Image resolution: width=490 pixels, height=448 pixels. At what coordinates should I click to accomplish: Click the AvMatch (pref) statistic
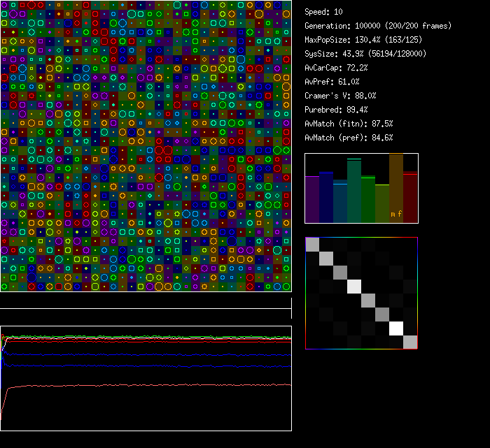coord(349,138)
